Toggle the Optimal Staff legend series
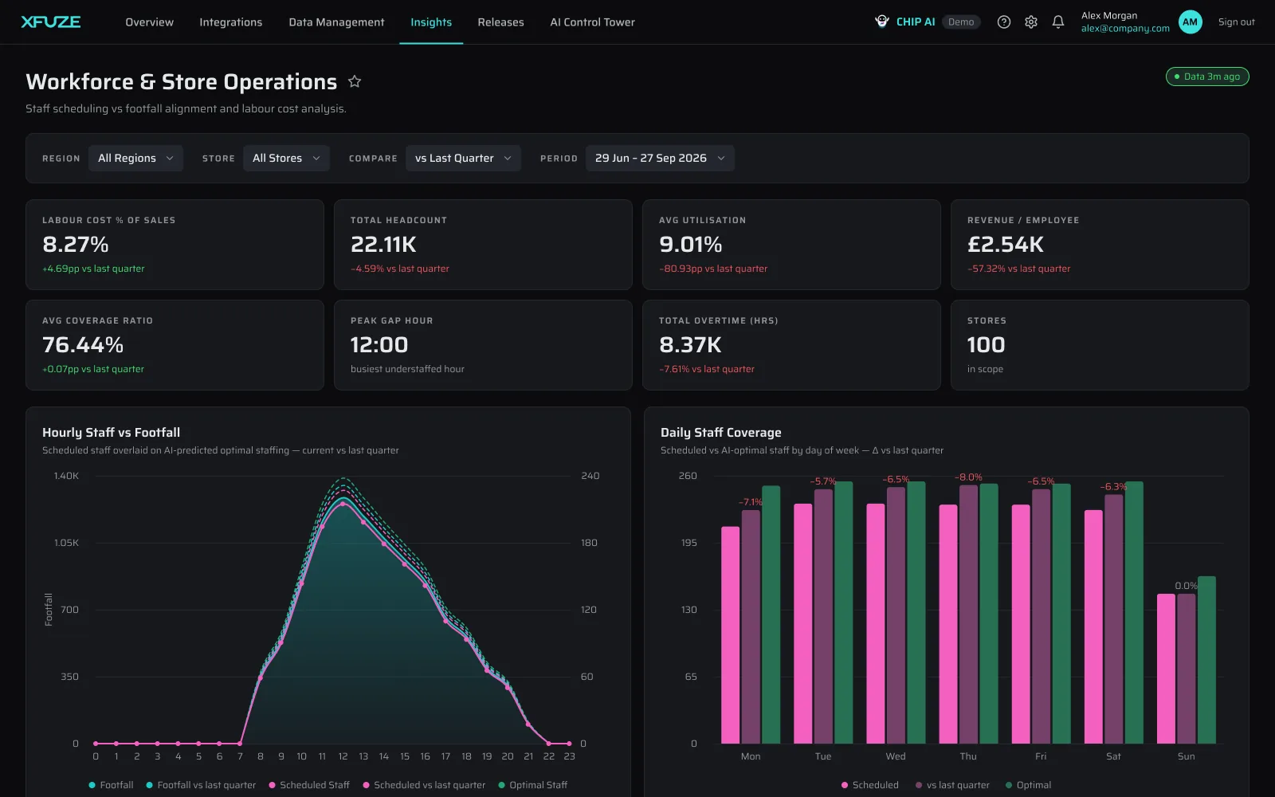The image size is (1275, 797). point(533,785)
